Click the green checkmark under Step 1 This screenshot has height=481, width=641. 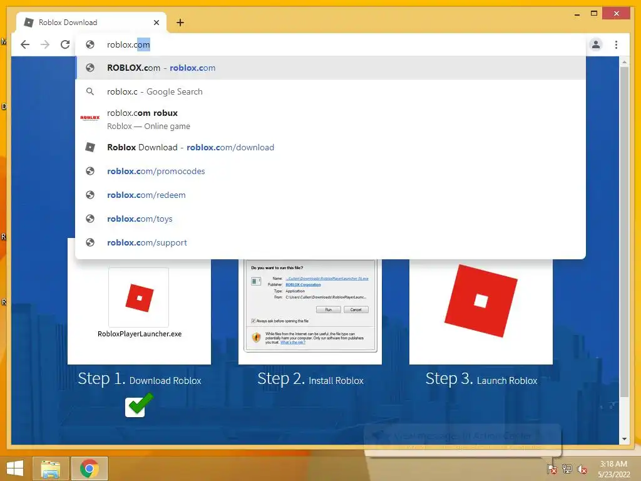pyautogui.click(x=139, y=405)
